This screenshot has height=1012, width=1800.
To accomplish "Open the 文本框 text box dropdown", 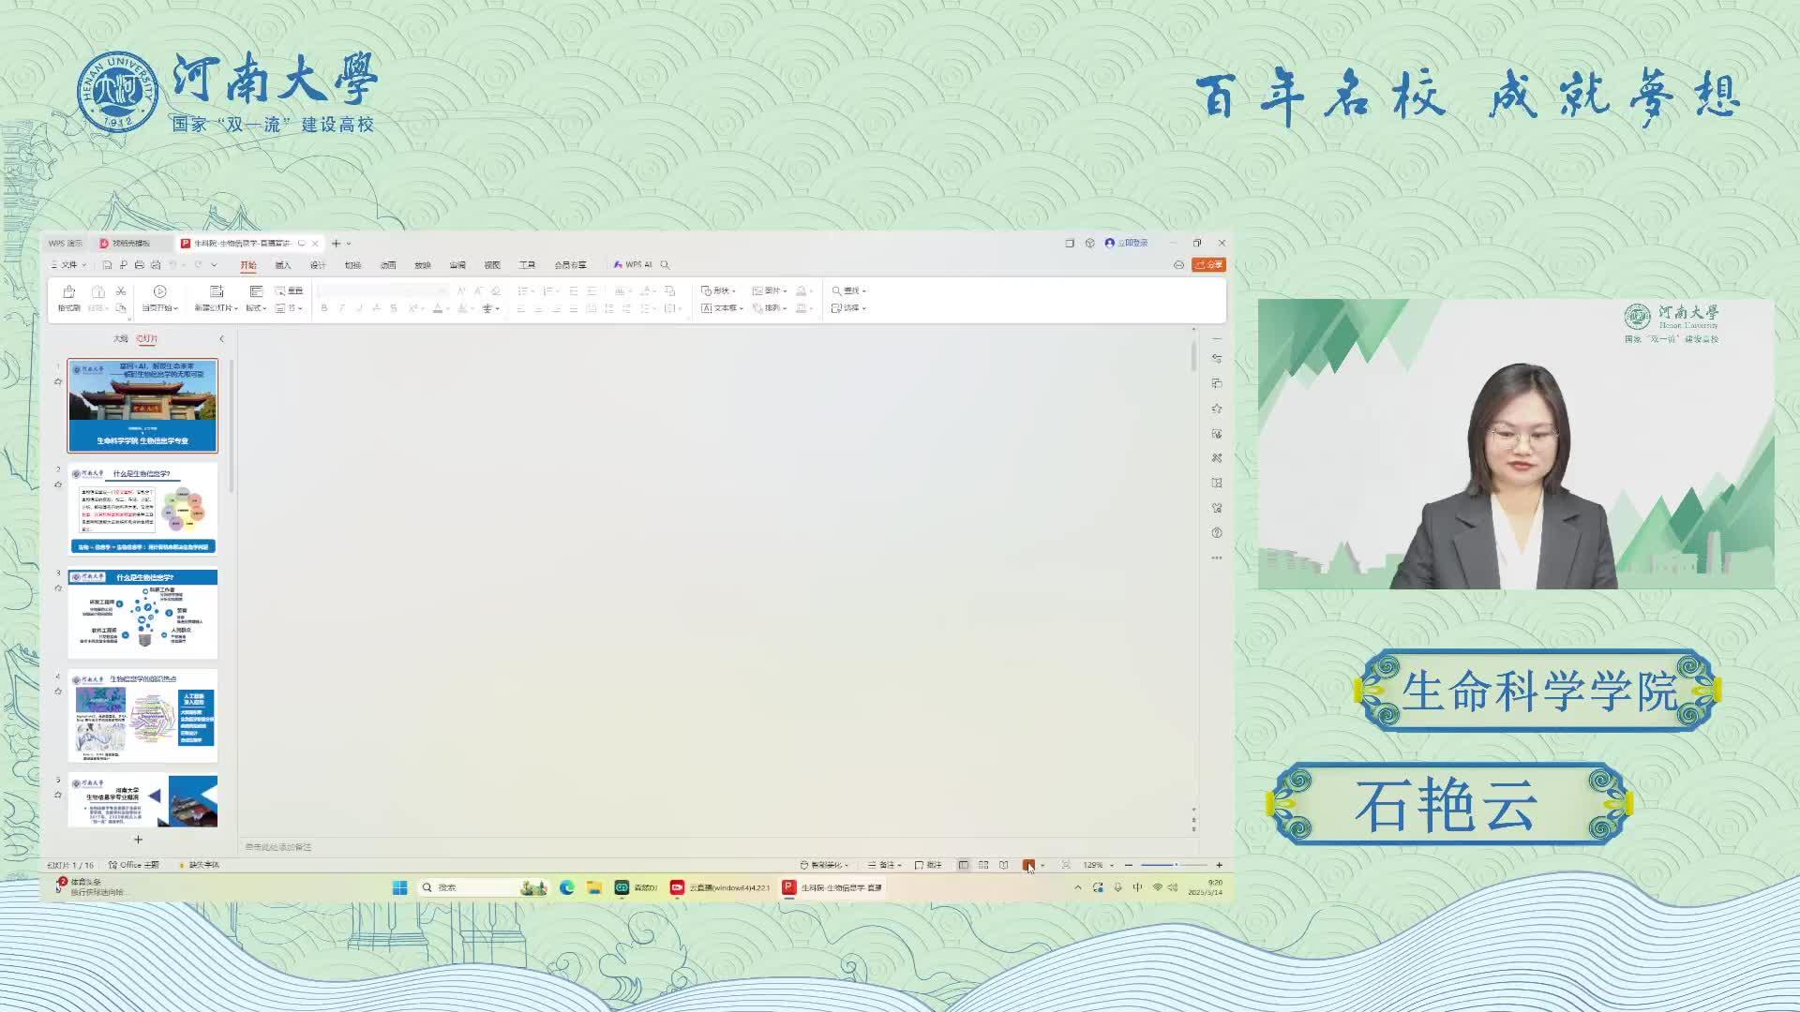I will [722, 308].
